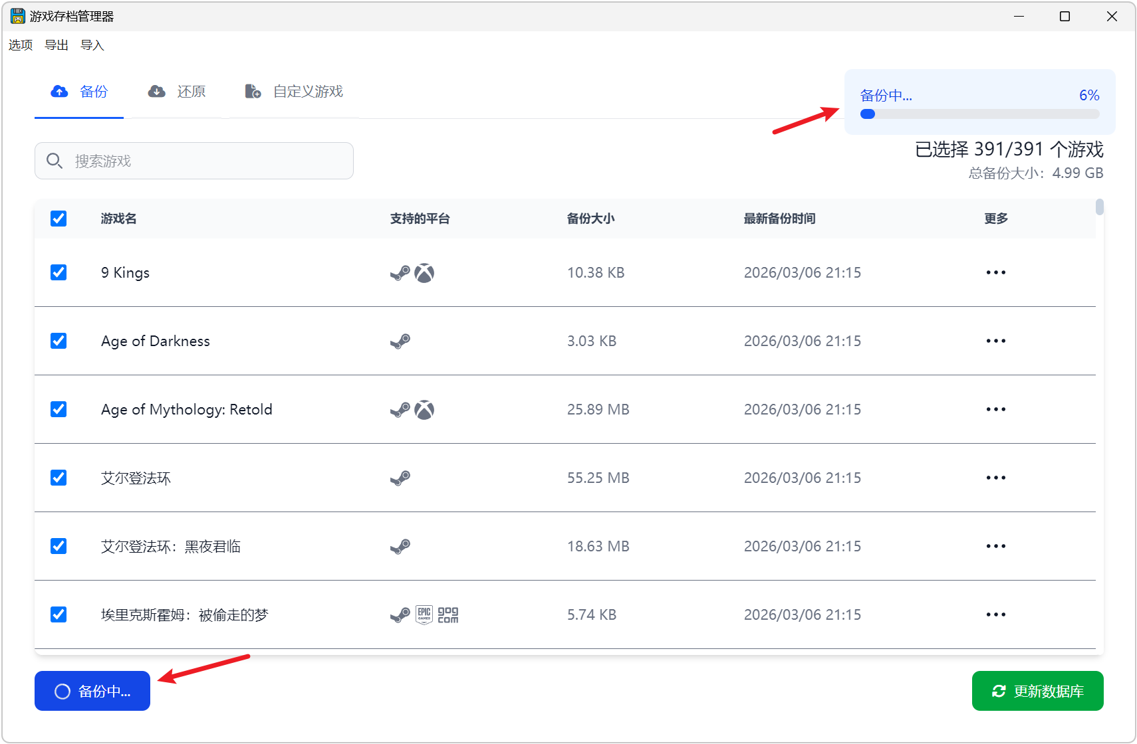
Task: Sort by the 备份大小 column header
Action: [591, 219]
